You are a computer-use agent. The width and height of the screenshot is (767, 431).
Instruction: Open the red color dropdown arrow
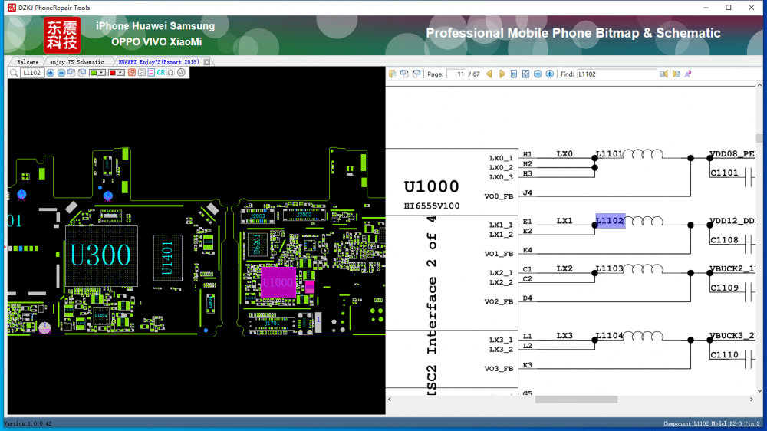coord(121,73)
